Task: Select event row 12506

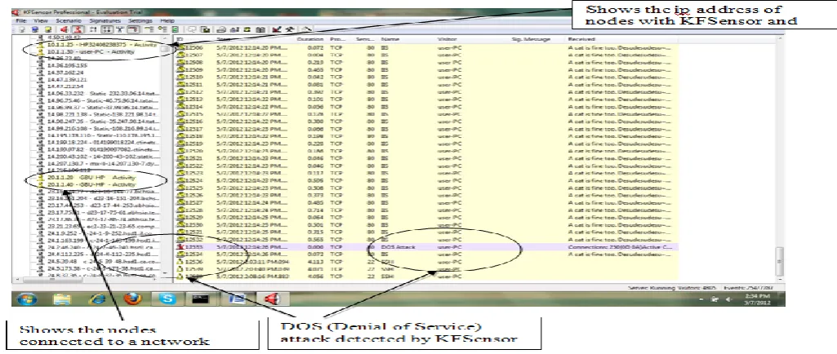Action: 427,47
